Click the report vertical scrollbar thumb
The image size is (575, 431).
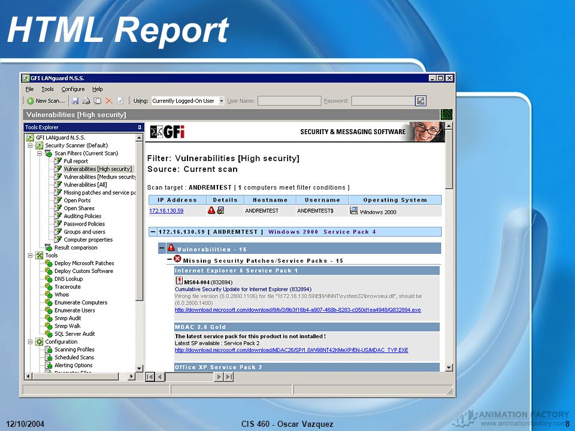coord(449,159)
